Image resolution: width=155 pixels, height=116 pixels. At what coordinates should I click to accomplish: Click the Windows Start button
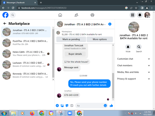click(4, 113)
